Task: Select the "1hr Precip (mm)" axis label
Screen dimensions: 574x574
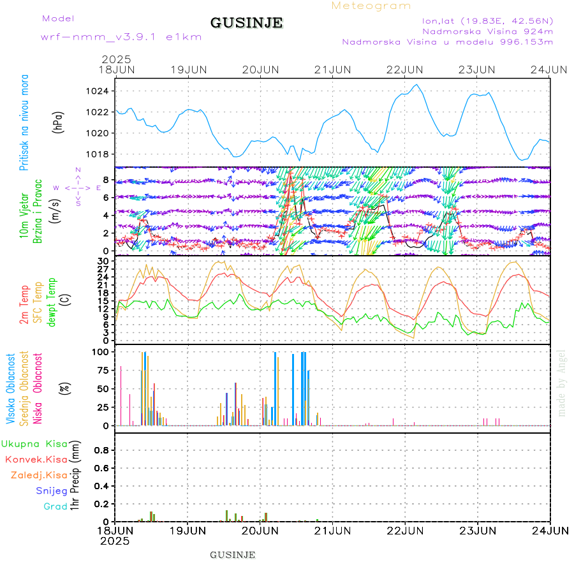Action: 75,476
